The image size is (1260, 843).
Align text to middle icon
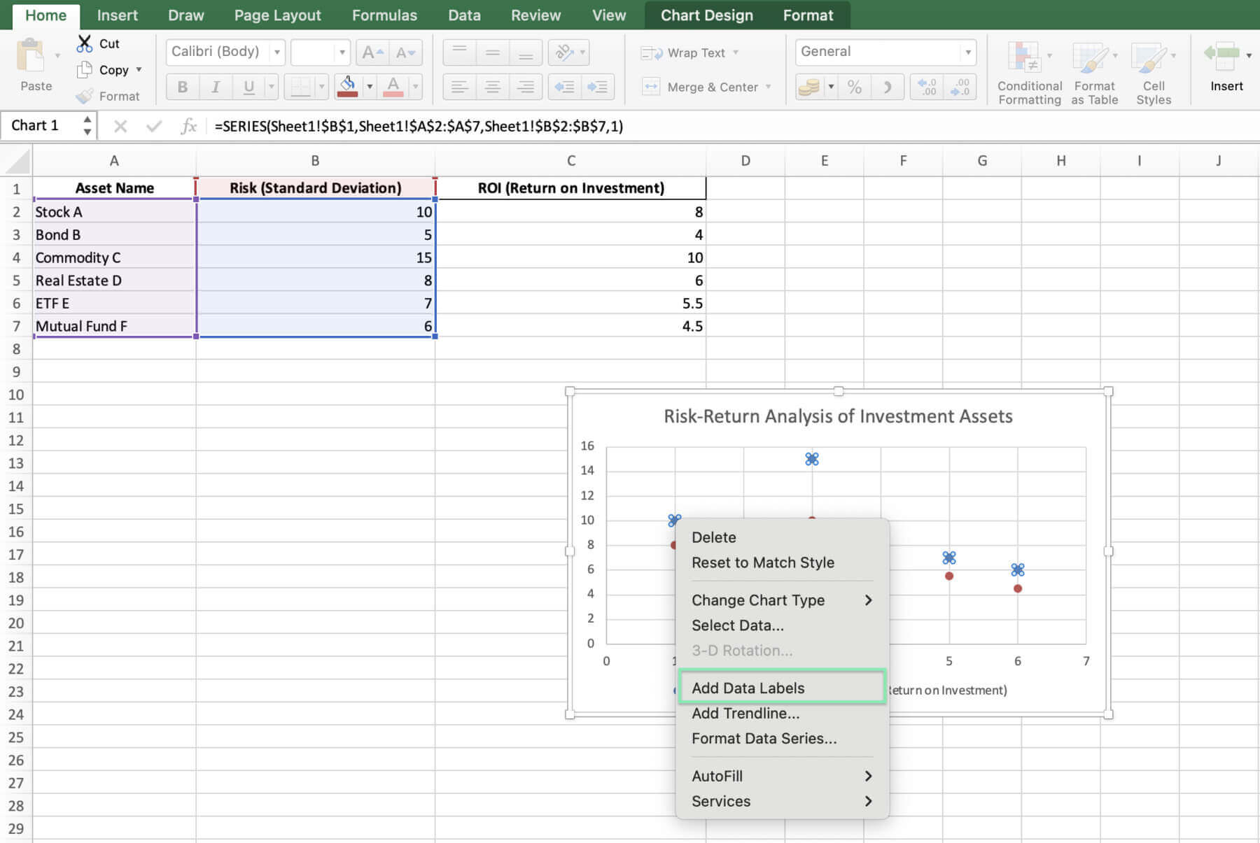[492, 52]
